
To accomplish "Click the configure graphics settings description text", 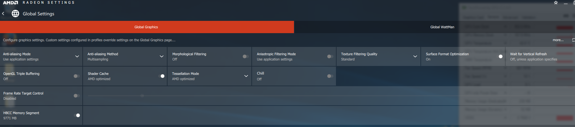I will pyautogui.click(x=89, y=40).
